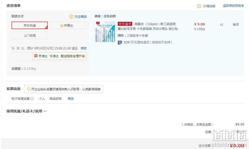Click the 配送服务全面升级 notice text
This screenshot has height=149, width=249.
click(73, 56)
